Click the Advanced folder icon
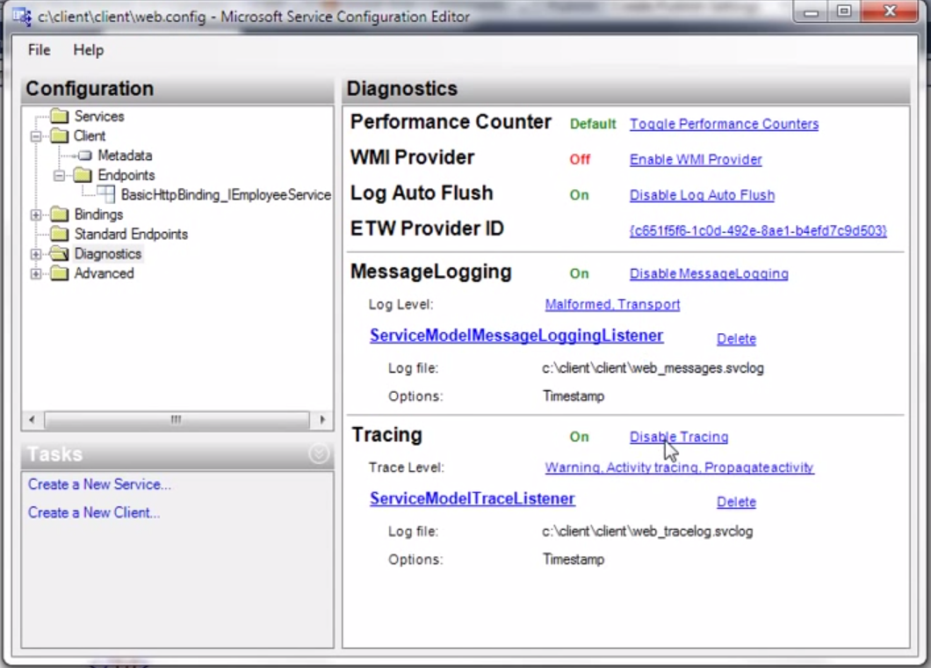The image size is (931, 668). coord(60,273)
